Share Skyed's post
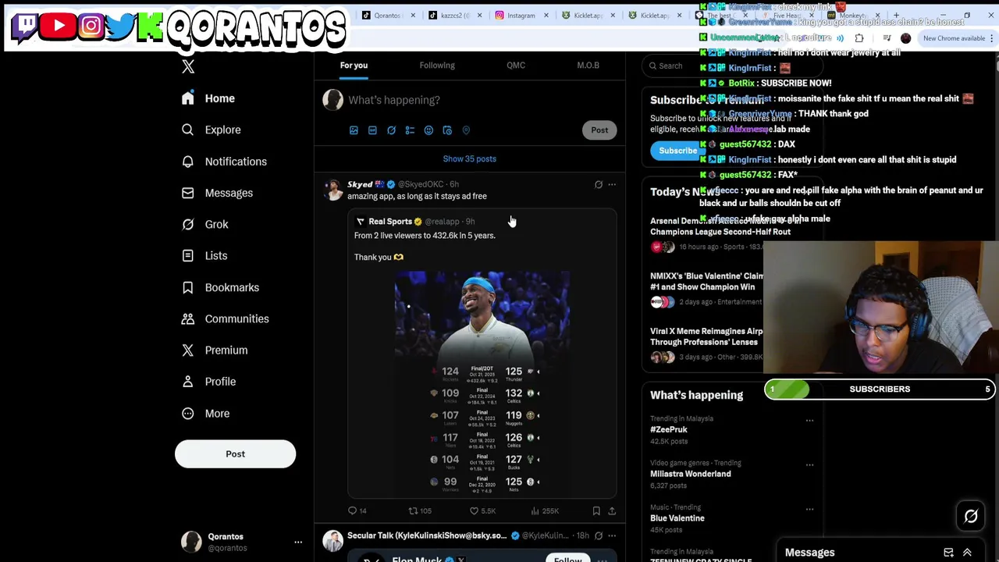 [x=612, y=511]
